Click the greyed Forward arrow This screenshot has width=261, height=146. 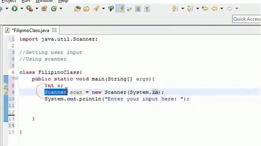tap(229, 8)
